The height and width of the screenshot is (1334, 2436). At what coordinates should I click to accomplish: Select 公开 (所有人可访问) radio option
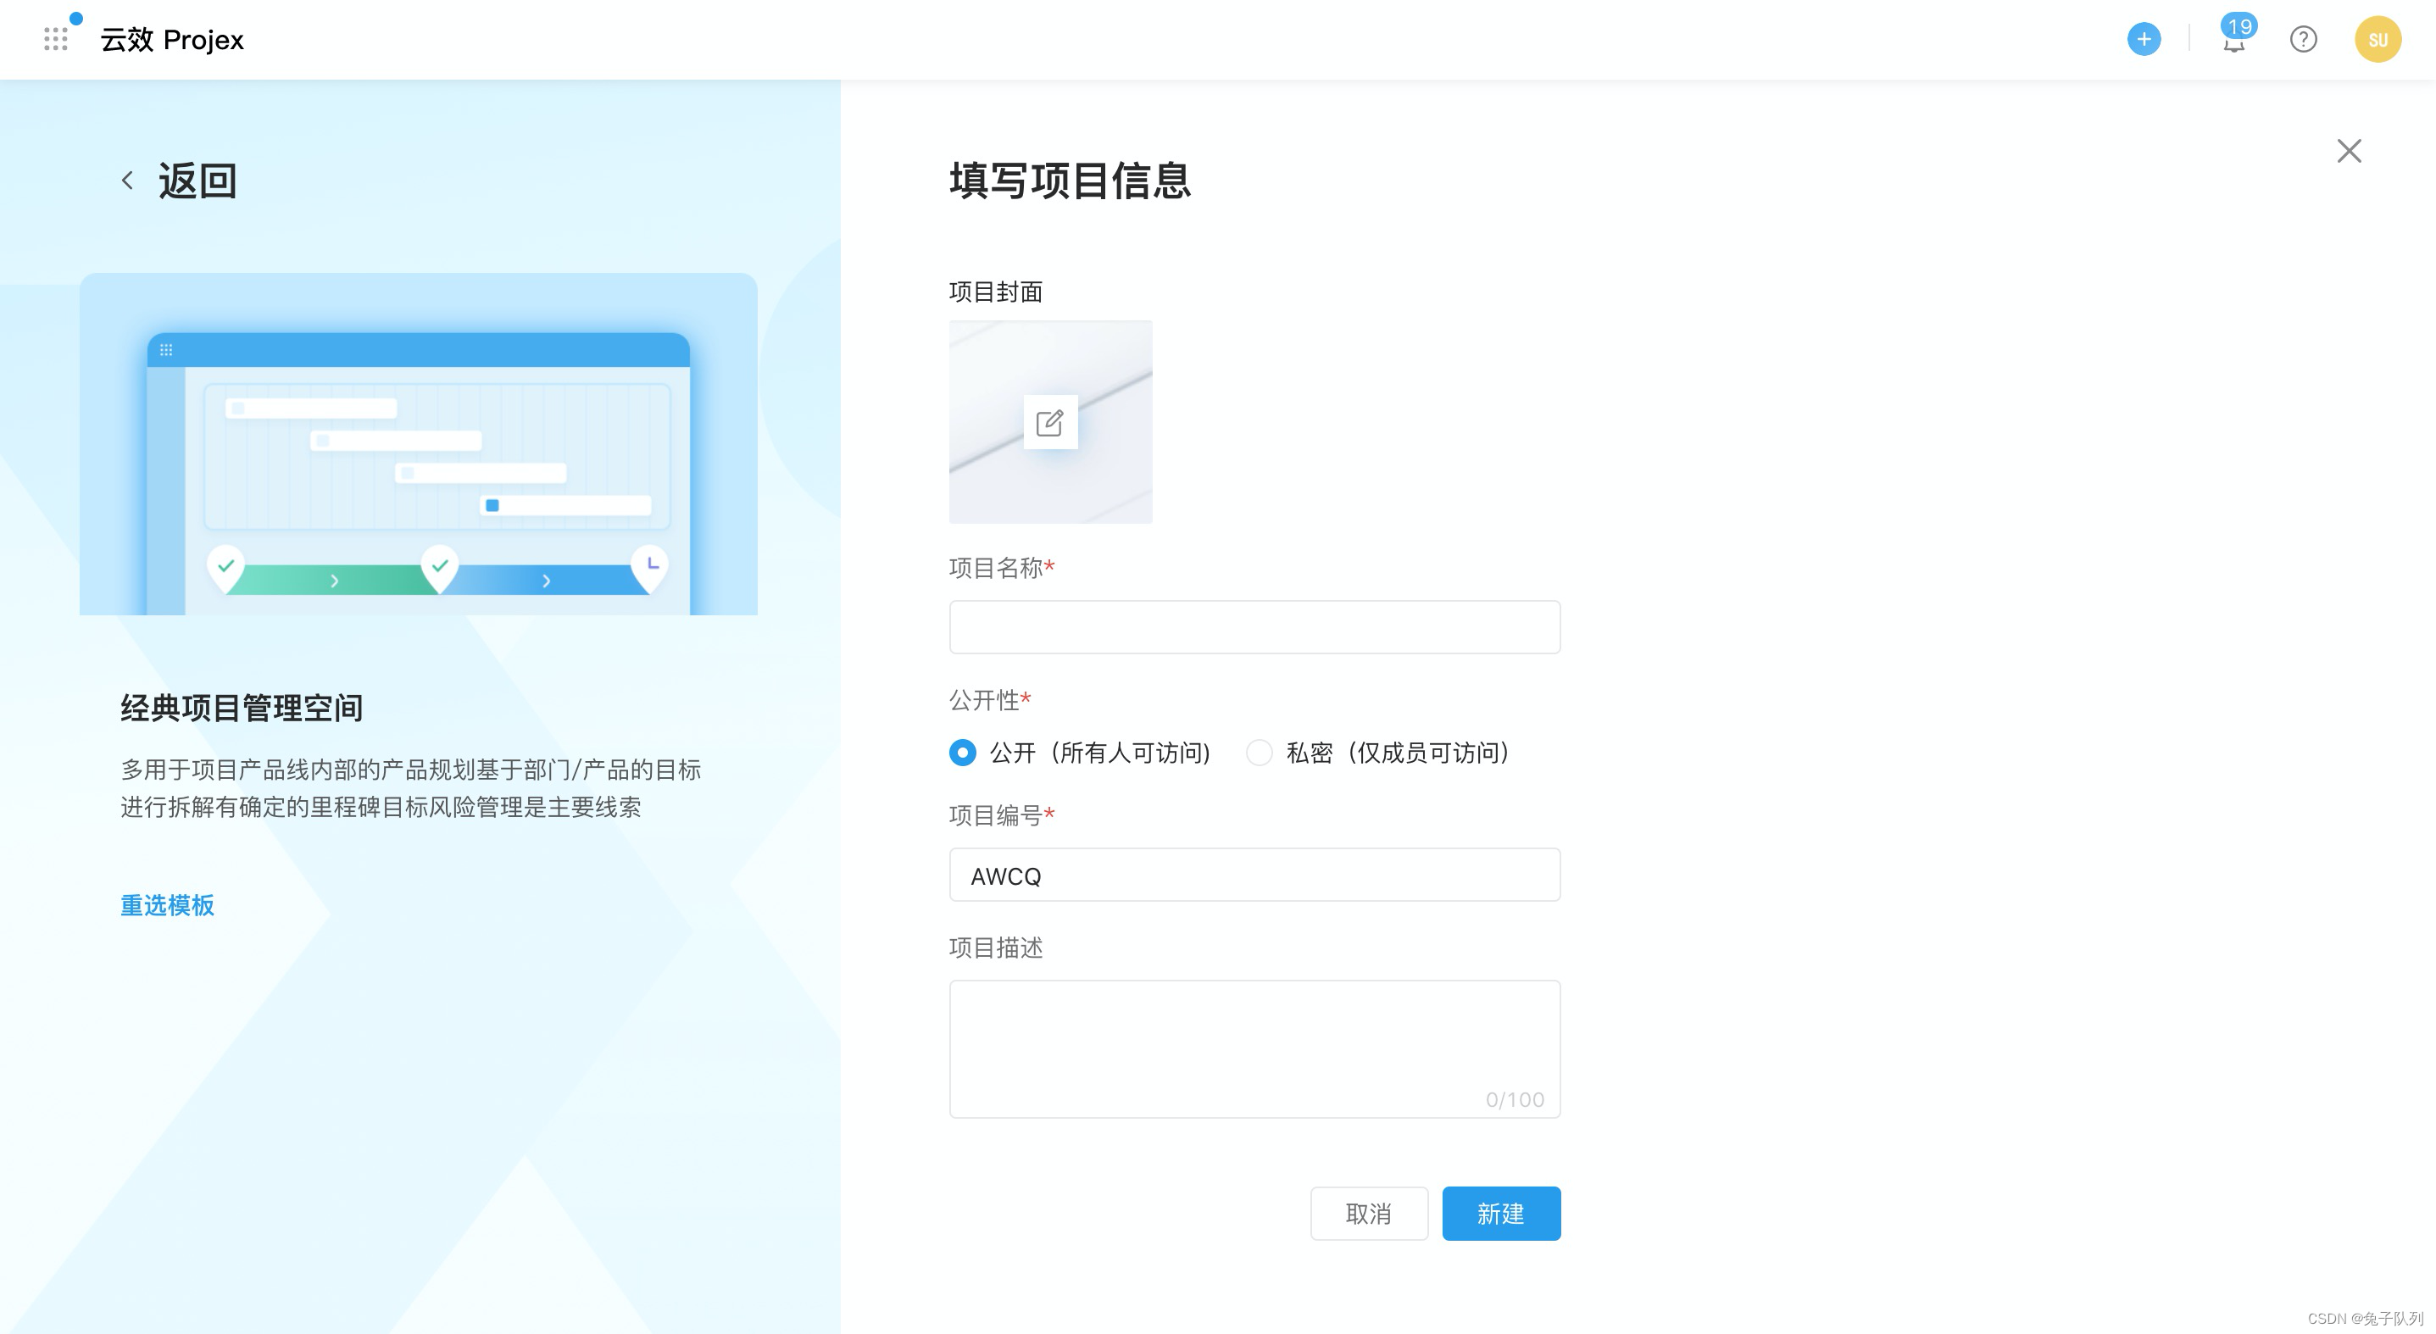[x=963, y=753]
